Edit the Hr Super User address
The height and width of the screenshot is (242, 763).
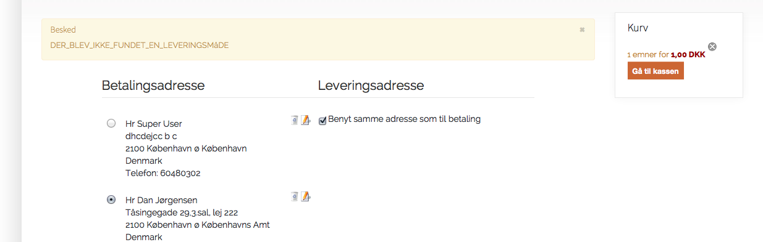pos(305,120)
